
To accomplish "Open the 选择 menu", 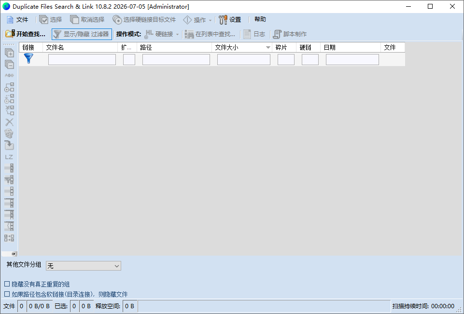I will pos(51,20).
